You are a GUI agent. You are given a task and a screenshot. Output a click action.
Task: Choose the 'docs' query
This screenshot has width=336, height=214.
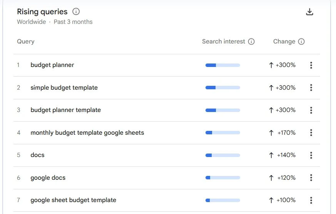[37, 155]
